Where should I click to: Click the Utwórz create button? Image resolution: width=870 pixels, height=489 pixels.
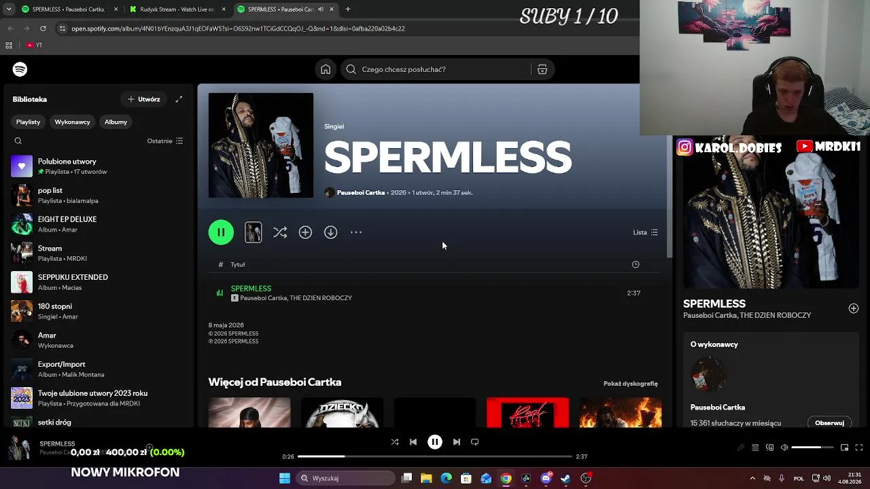coord(143,99)
